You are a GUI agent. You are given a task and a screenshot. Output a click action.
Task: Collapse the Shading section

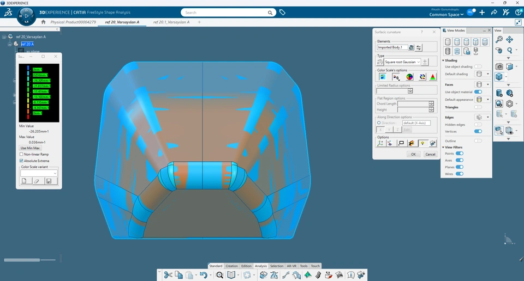pos(443,60)
